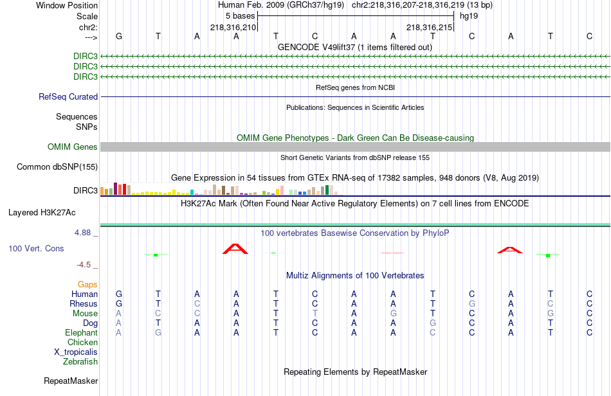This screenshot has width=611, height=396.
Task: Select the Zebrafish alignment row label
Action: coord(80,362)
